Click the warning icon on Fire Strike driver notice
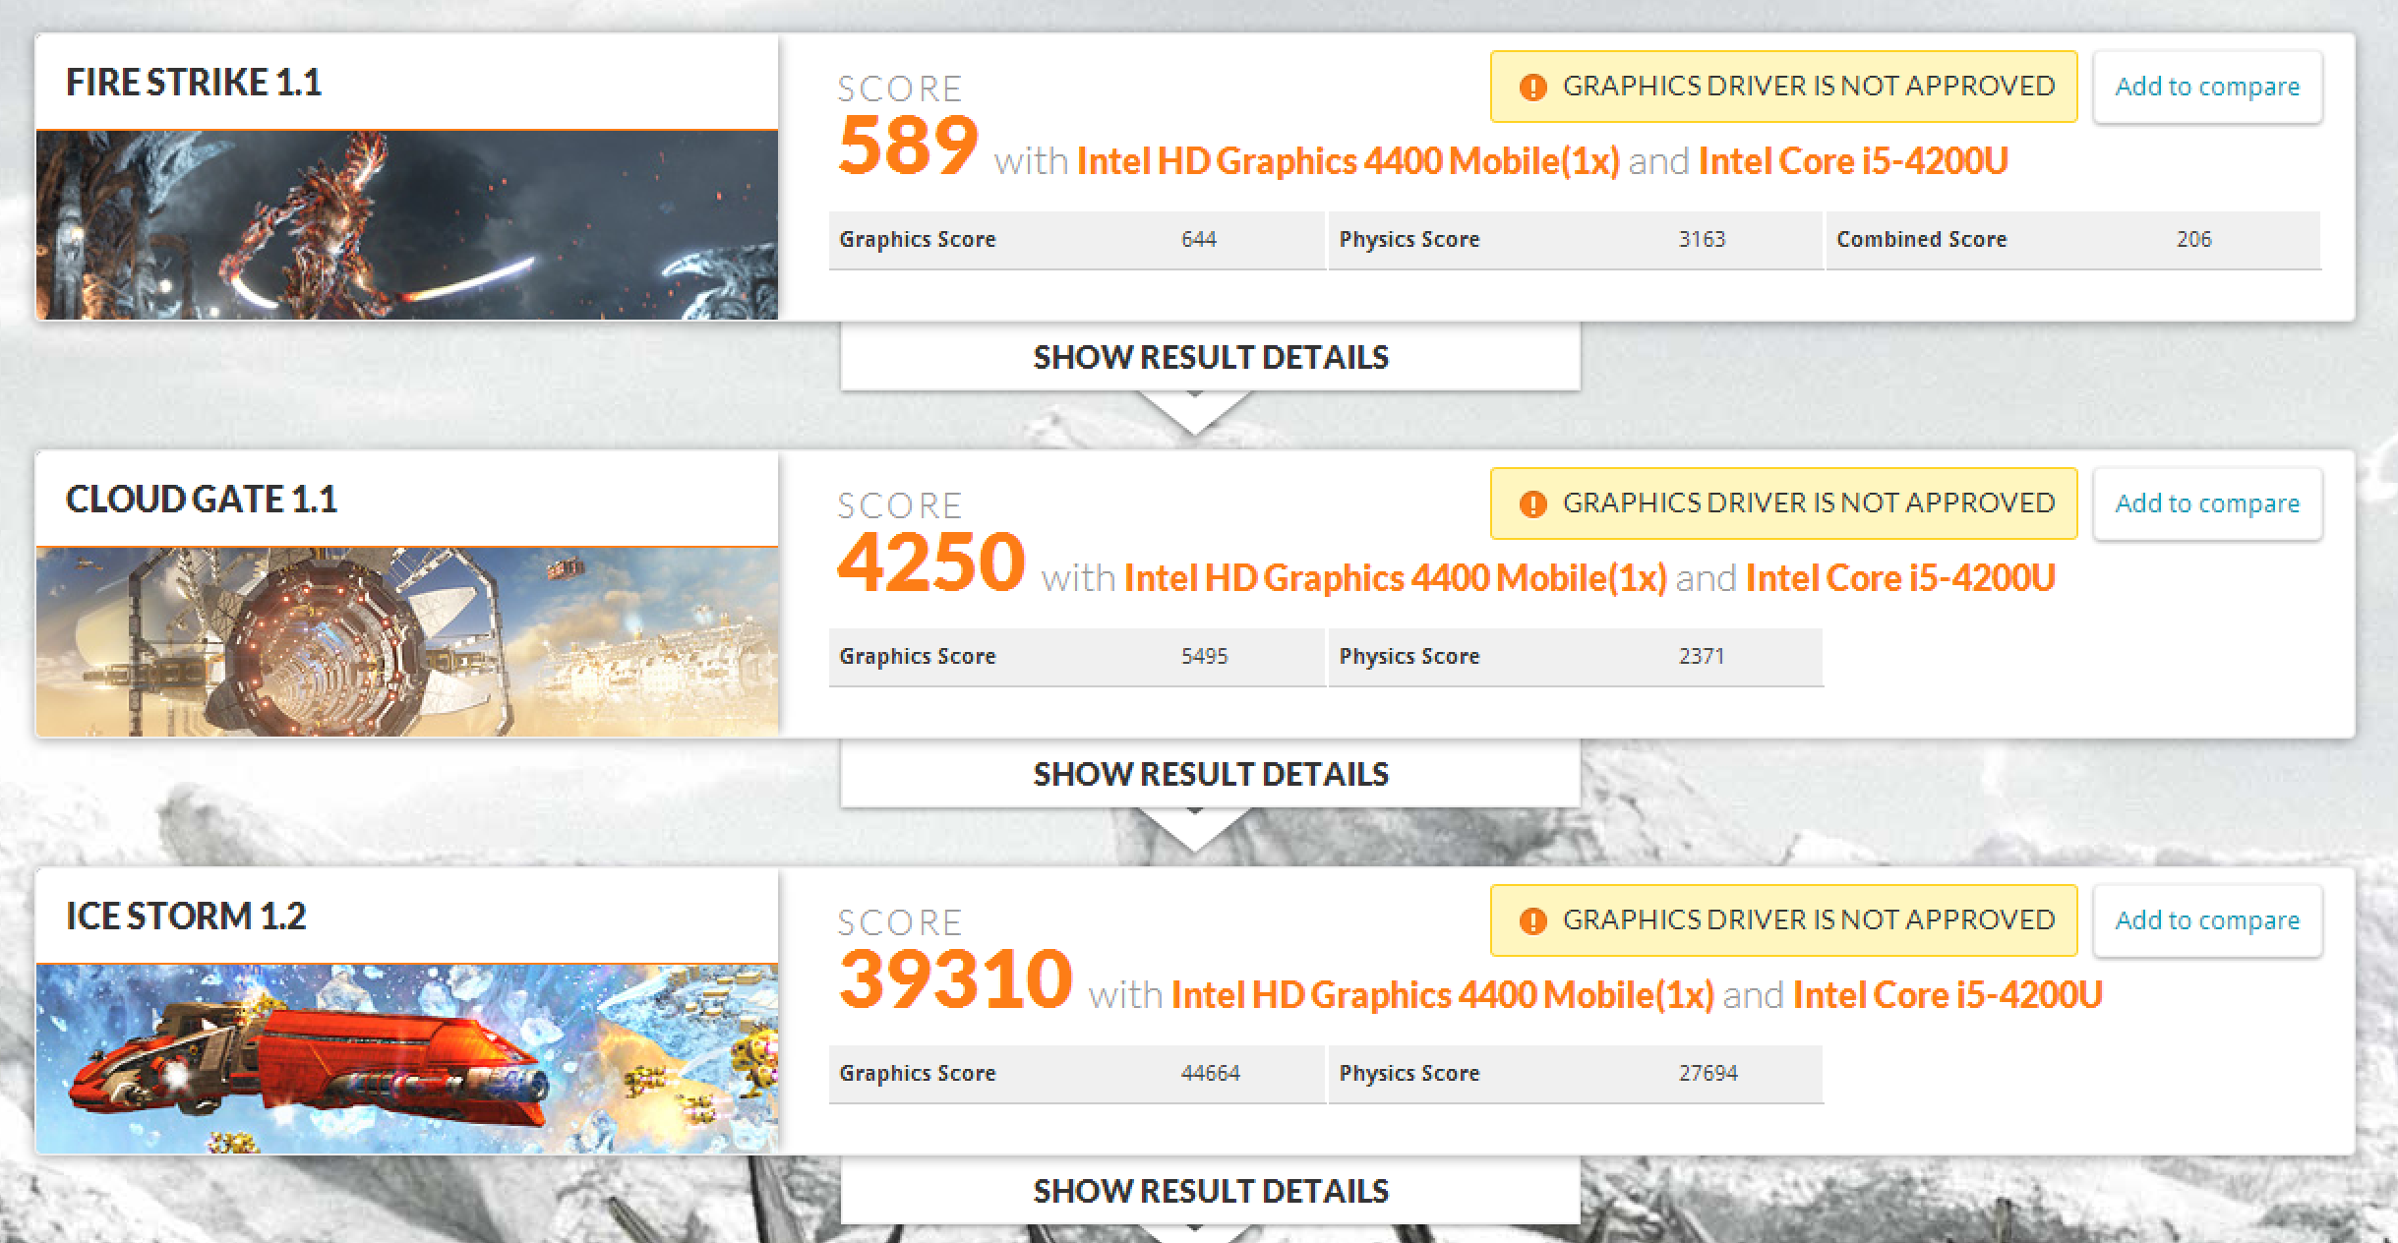 pyautogui.click(x=1532, y=88)
